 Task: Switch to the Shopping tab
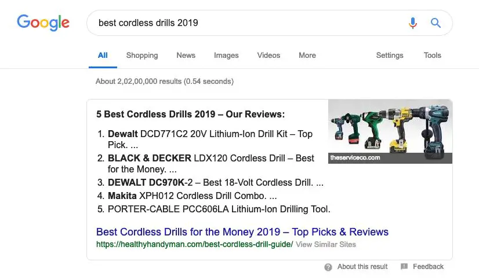coord(142,56)
